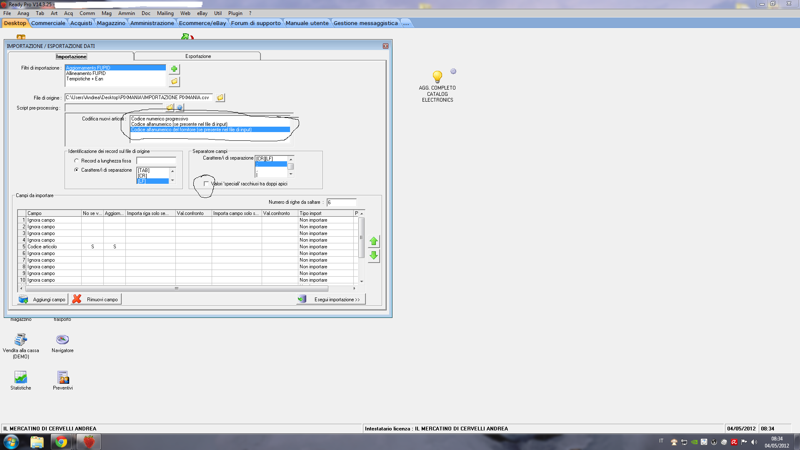The height and width of the screenshot is (450, 800).
Task: Browse for source file folder icon
Action: [x=220, y=97]
